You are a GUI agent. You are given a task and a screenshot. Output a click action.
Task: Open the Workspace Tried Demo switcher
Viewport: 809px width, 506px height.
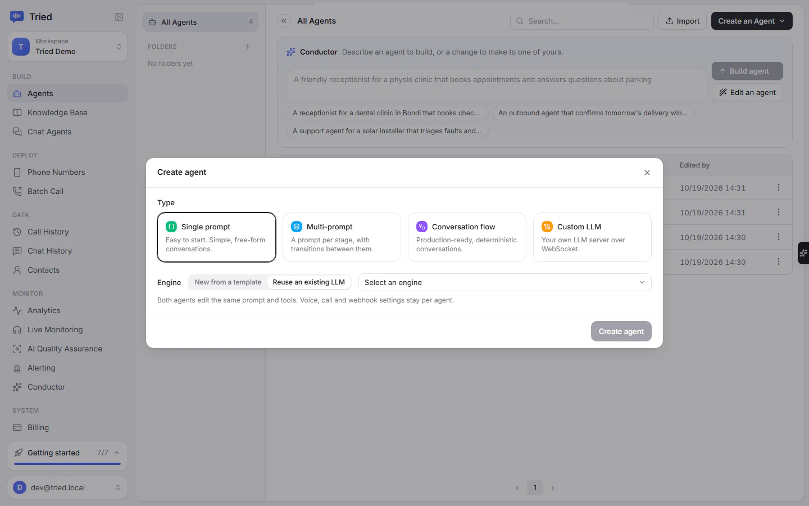click(67, 47)
